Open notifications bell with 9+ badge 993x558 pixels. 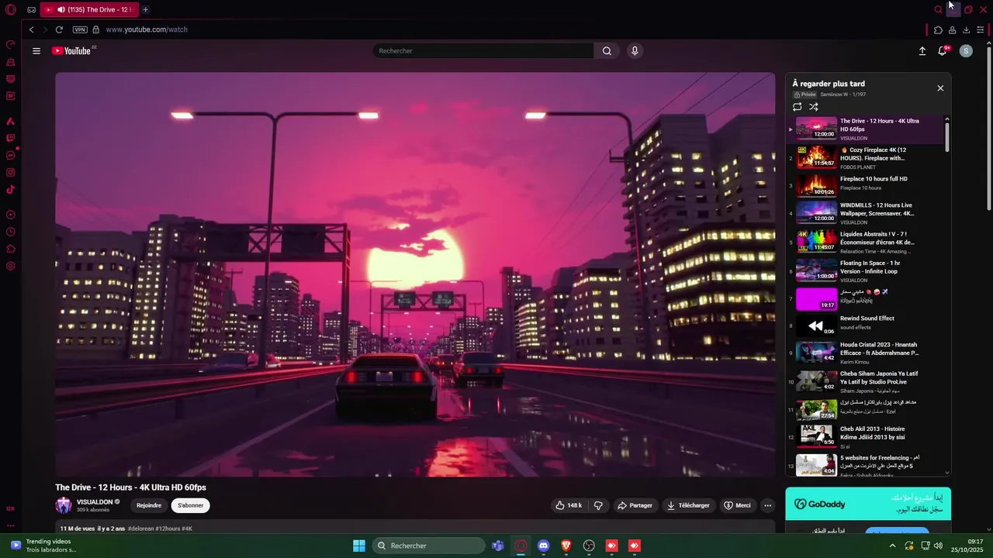943,50
